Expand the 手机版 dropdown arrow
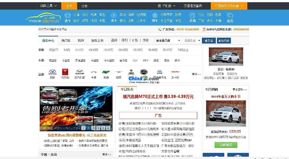Screen dimensions: 289x159 click(x=174, y=6)
